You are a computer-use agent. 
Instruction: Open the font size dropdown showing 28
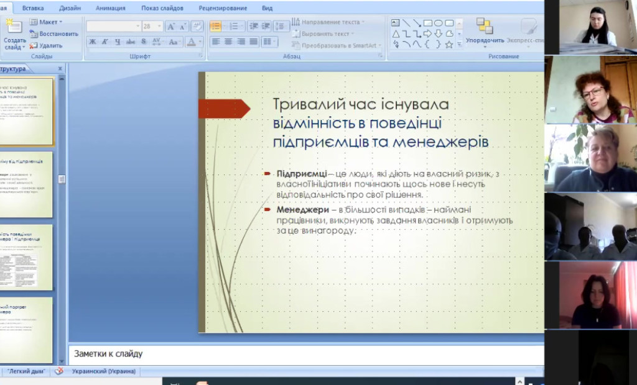160,27
